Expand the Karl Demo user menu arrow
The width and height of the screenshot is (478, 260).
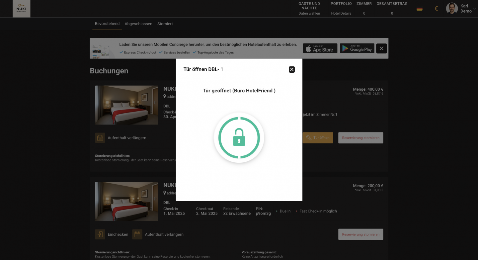tap(474, 9)
